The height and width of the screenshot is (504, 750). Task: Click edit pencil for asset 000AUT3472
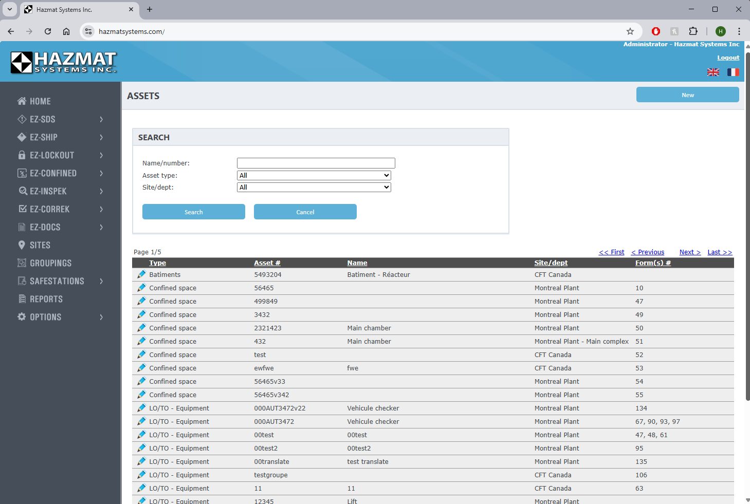coord(141,421)
